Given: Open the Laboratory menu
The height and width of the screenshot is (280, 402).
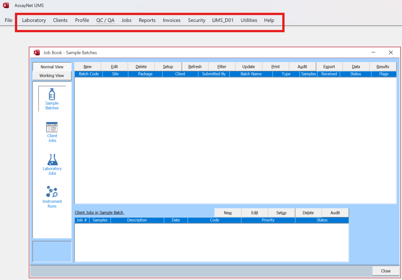Looking at the screenshot, I should pyautogui.click(x=34, y=20).
